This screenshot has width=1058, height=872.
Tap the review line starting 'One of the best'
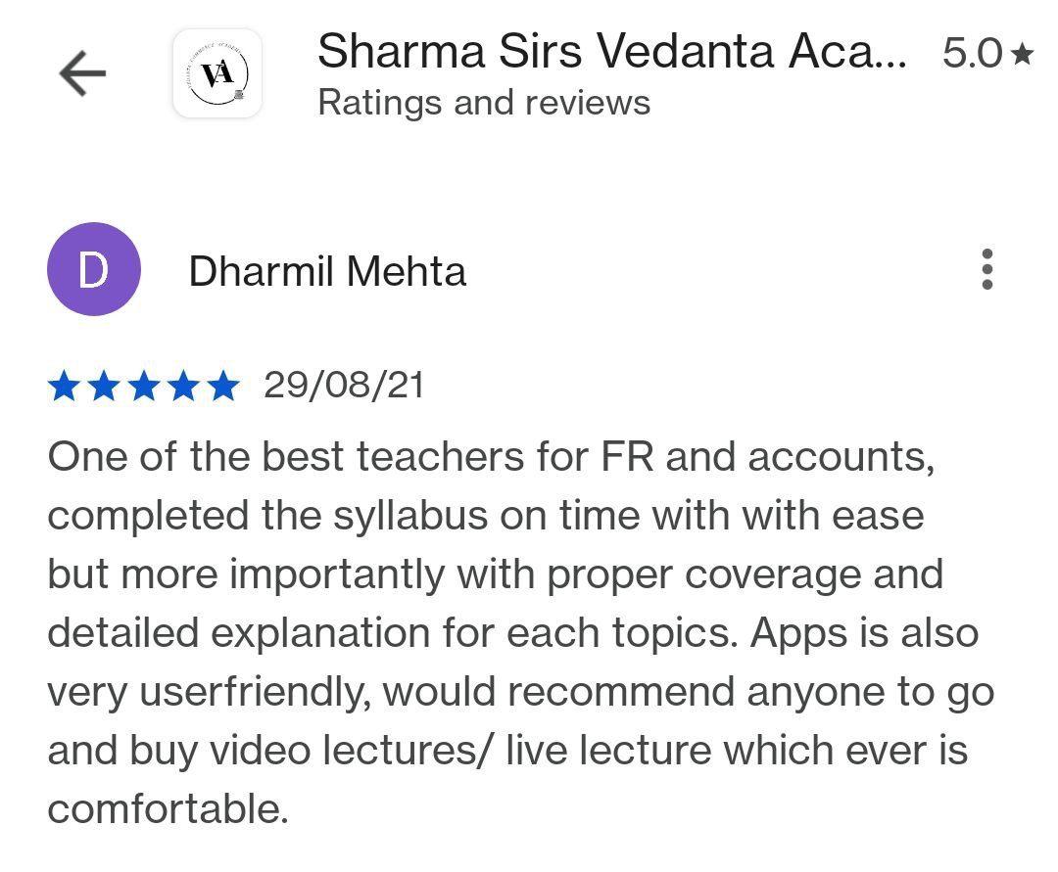[x=491, y=458]
